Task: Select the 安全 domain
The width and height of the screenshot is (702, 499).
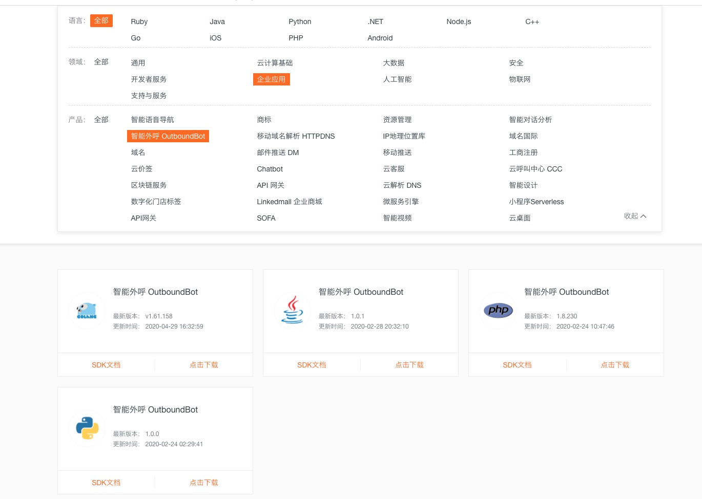Action: point(516,63)
